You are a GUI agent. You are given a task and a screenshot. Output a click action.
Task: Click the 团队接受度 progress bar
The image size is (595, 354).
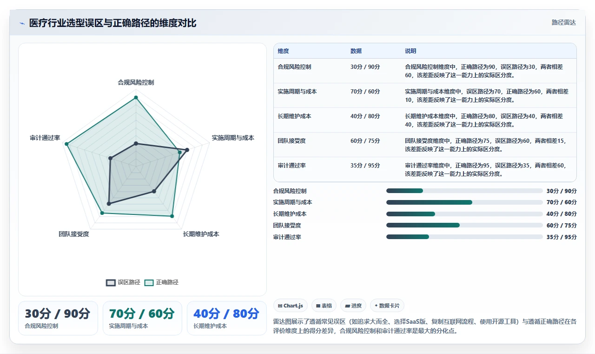tap(464, 225)
